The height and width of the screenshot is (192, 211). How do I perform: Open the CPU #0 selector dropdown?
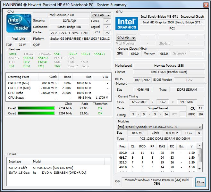pyautogui.click(x=101, y=15)
